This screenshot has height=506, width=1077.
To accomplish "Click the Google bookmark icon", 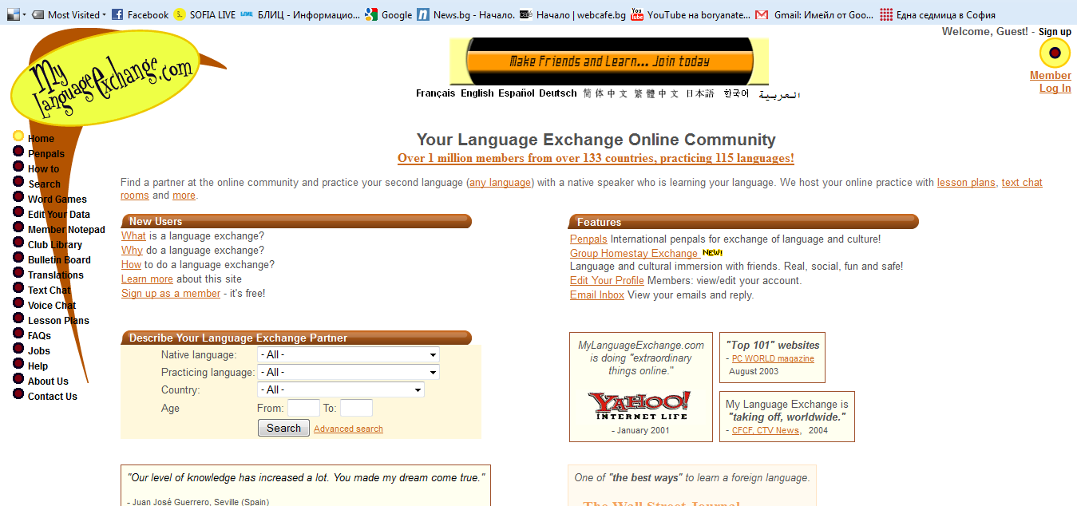I will pos(371,14).
